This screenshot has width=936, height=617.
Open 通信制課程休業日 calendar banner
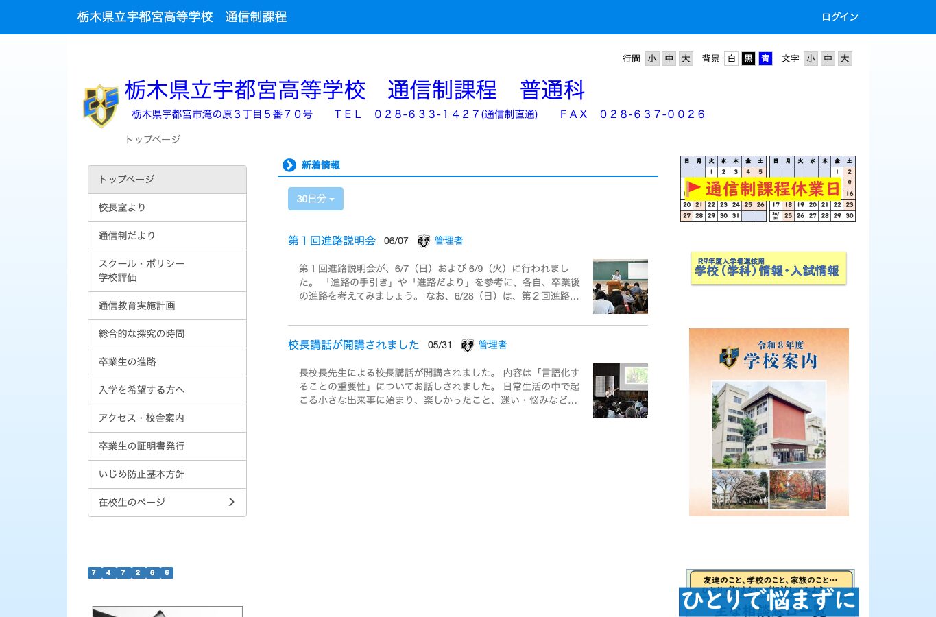[768, 189]
